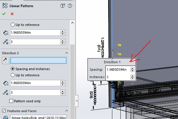Edit Direction 2 spacing field
This screenshot has width=178, height=119.
(x=35, y=83)
